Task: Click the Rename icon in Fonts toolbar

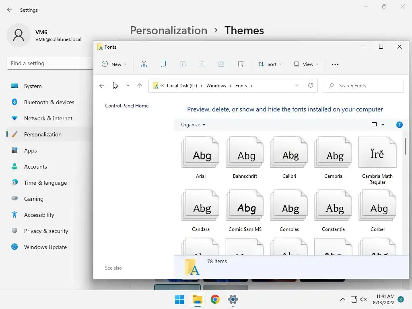Action: 202,64
